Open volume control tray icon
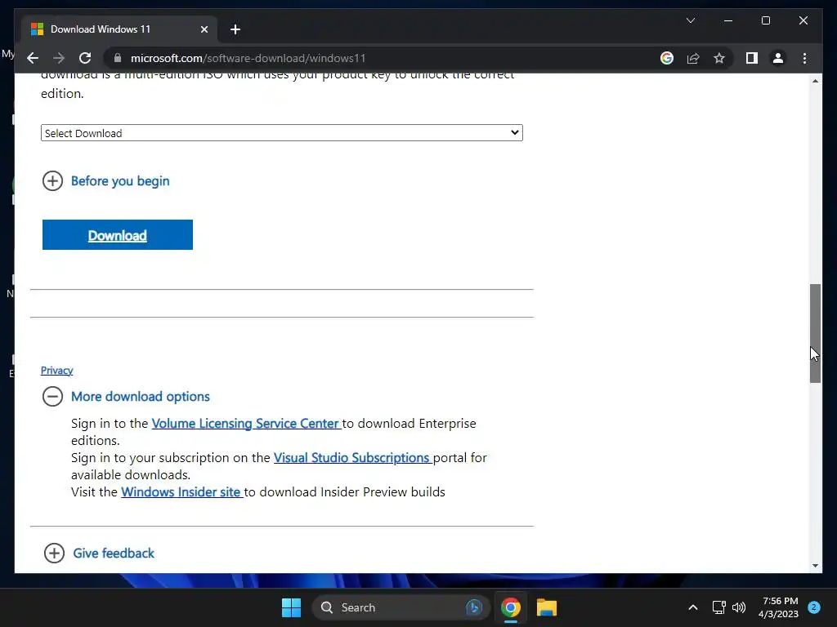837x627 pixels. pyautogui.click(x=739, y=607)
